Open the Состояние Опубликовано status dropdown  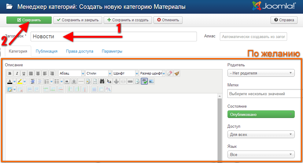click(x=261, y=114)
